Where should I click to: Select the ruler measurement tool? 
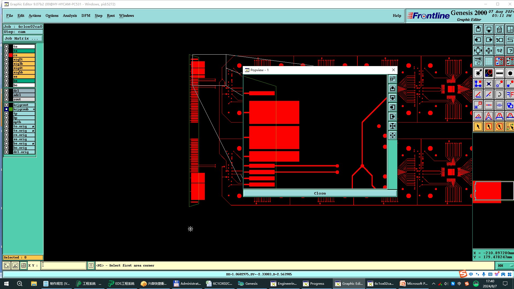tap(499, 73)
